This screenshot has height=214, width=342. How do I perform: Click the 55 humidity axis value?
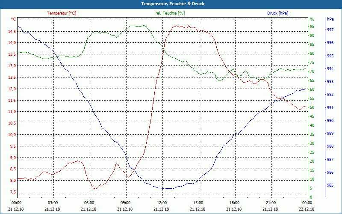(x=312, y=98)
